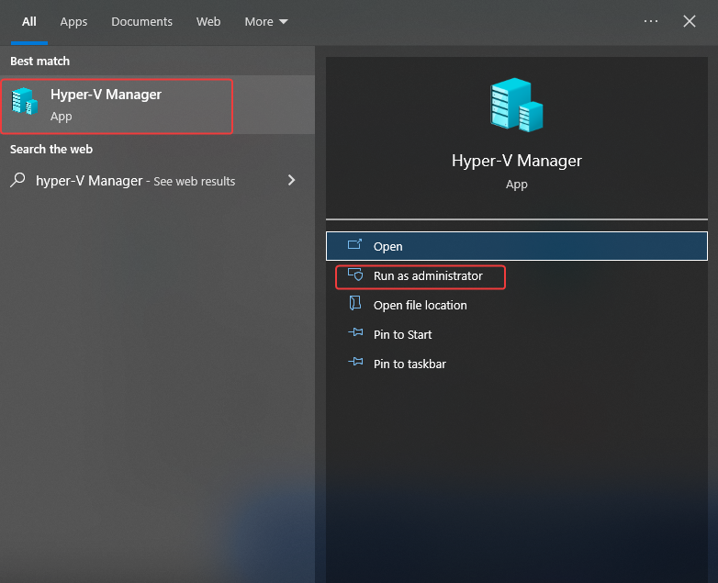The width and height of the screenshot is (718, 583).
Task: Switch to the Apps tab
Action: [73, 21]
